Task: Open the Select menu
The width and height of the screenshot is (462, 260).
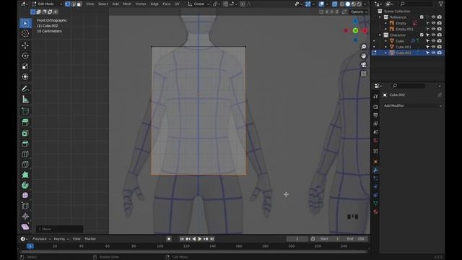Action: click(103, 4)
